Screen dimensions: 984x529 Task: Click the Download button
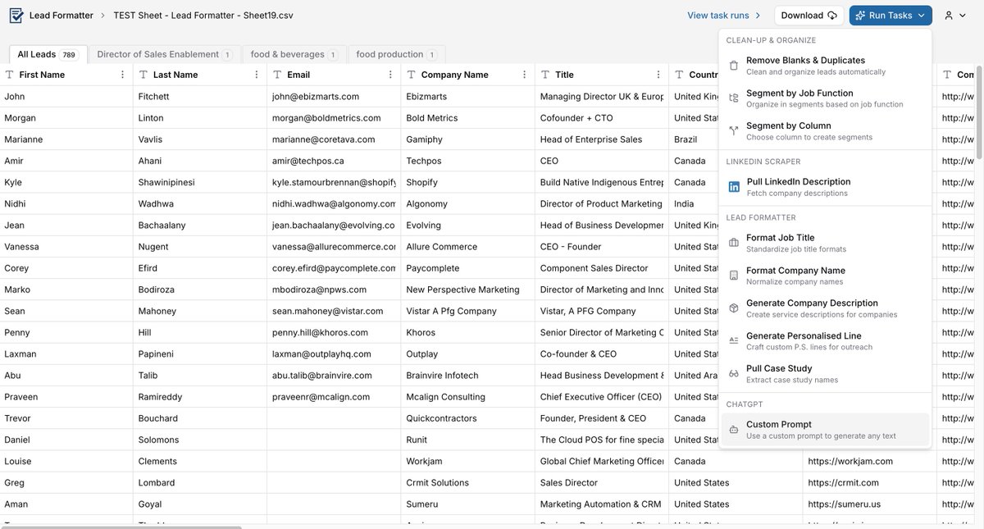(x=809, y=16)
